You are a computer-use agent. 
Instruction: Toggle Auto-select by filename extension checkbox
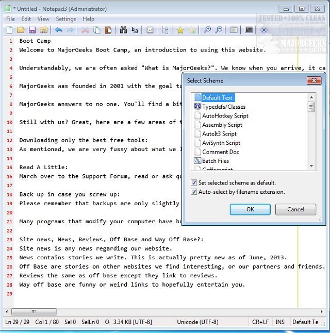(194, 192)
